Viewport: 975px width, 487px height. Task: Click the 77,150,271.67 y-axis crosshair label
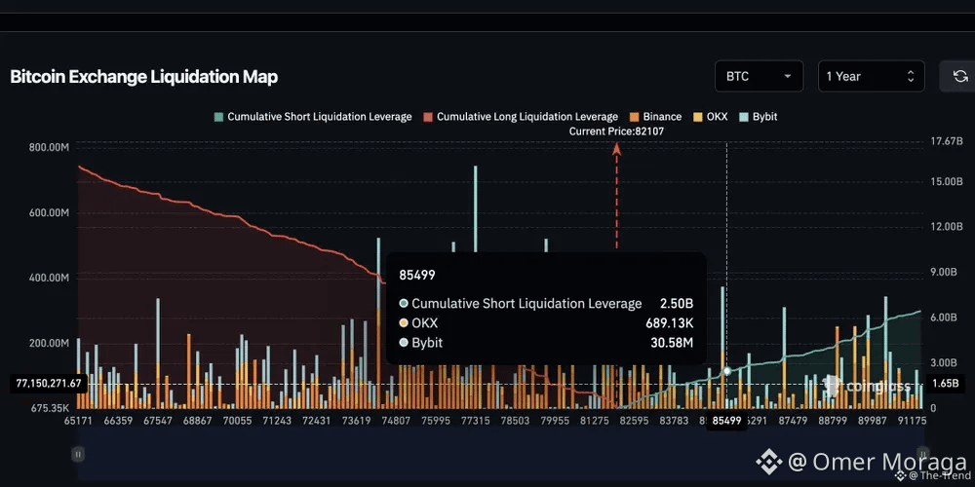pyautogui.click(x=48, y=383)
